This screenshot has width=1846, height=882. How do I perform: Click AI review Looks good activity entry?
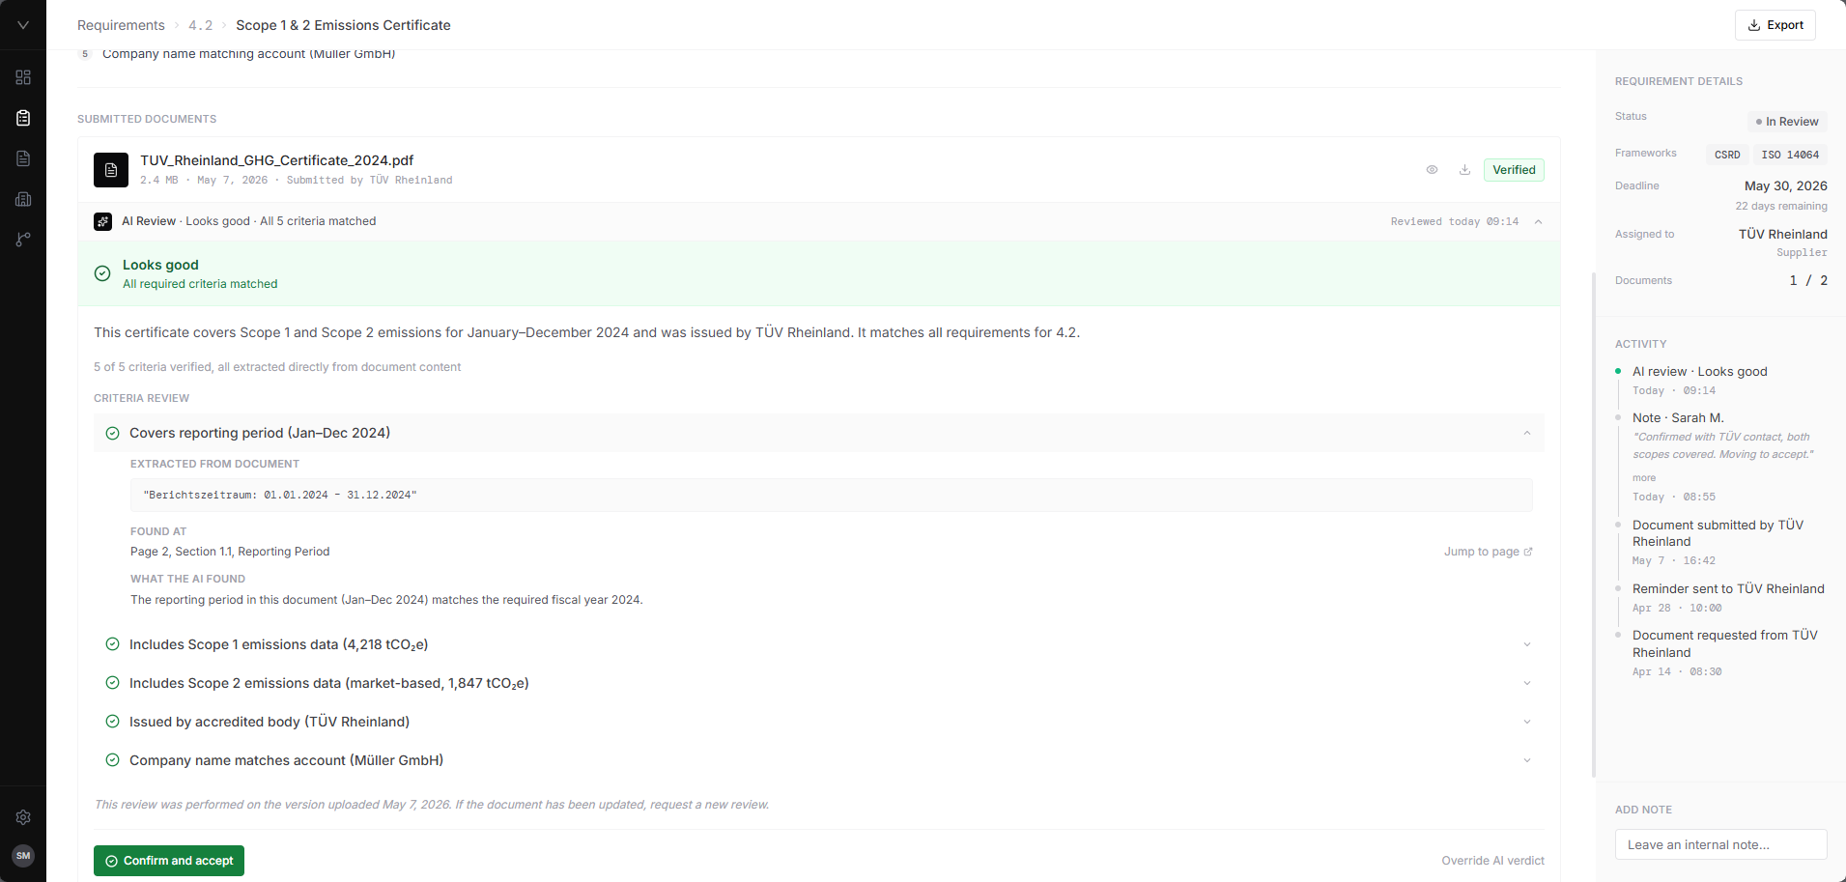1699,372
